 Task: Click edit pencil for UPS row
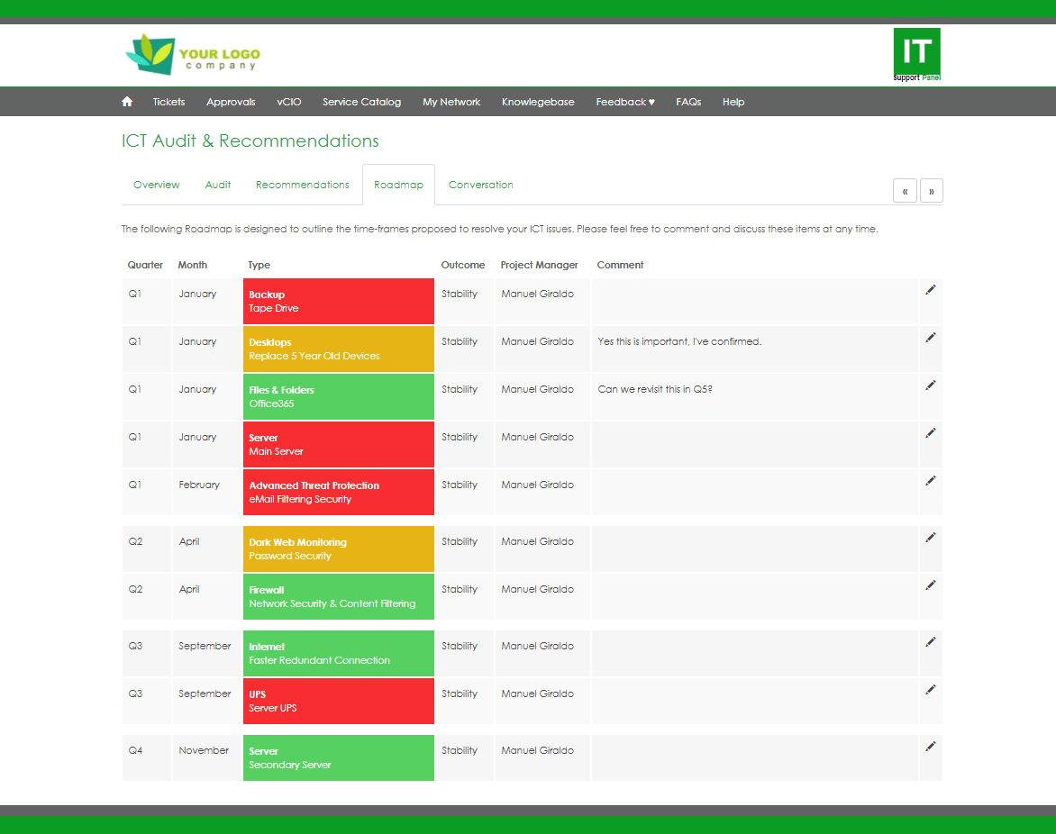931,690
